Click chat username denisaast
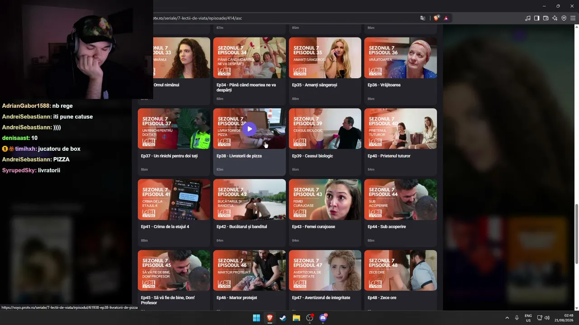 pyautogui.click(x=16, y=138)
